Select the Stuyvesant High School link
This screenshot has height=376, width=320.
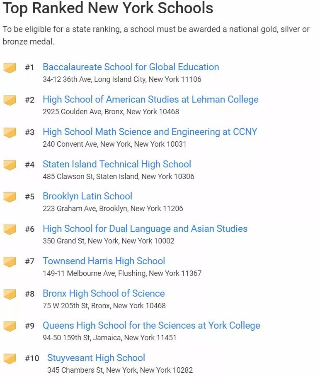click(x=96, y=358)
